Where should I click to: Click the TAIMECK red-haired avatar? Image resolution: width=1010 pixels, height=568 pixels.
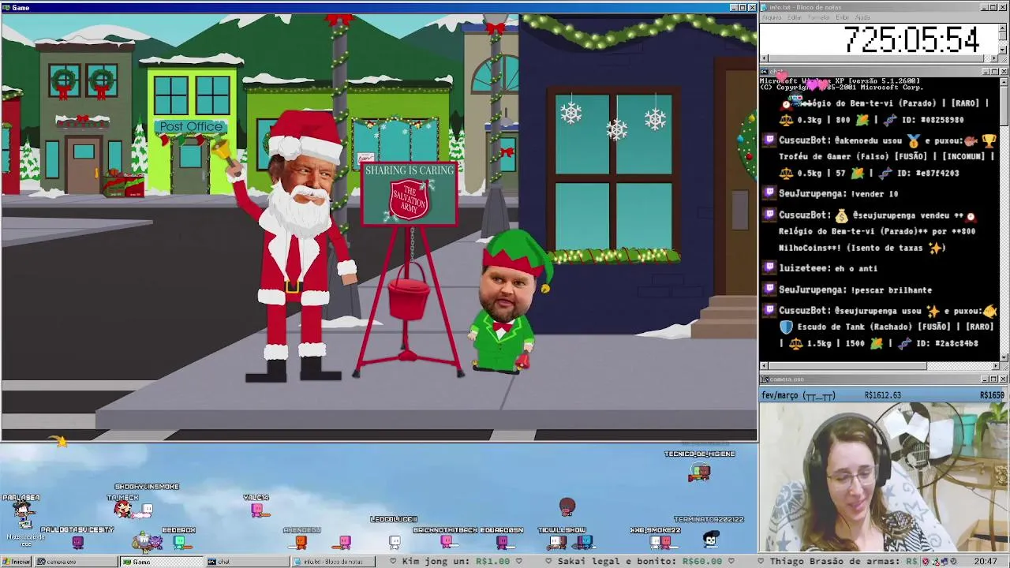click(x=123, y=510)
